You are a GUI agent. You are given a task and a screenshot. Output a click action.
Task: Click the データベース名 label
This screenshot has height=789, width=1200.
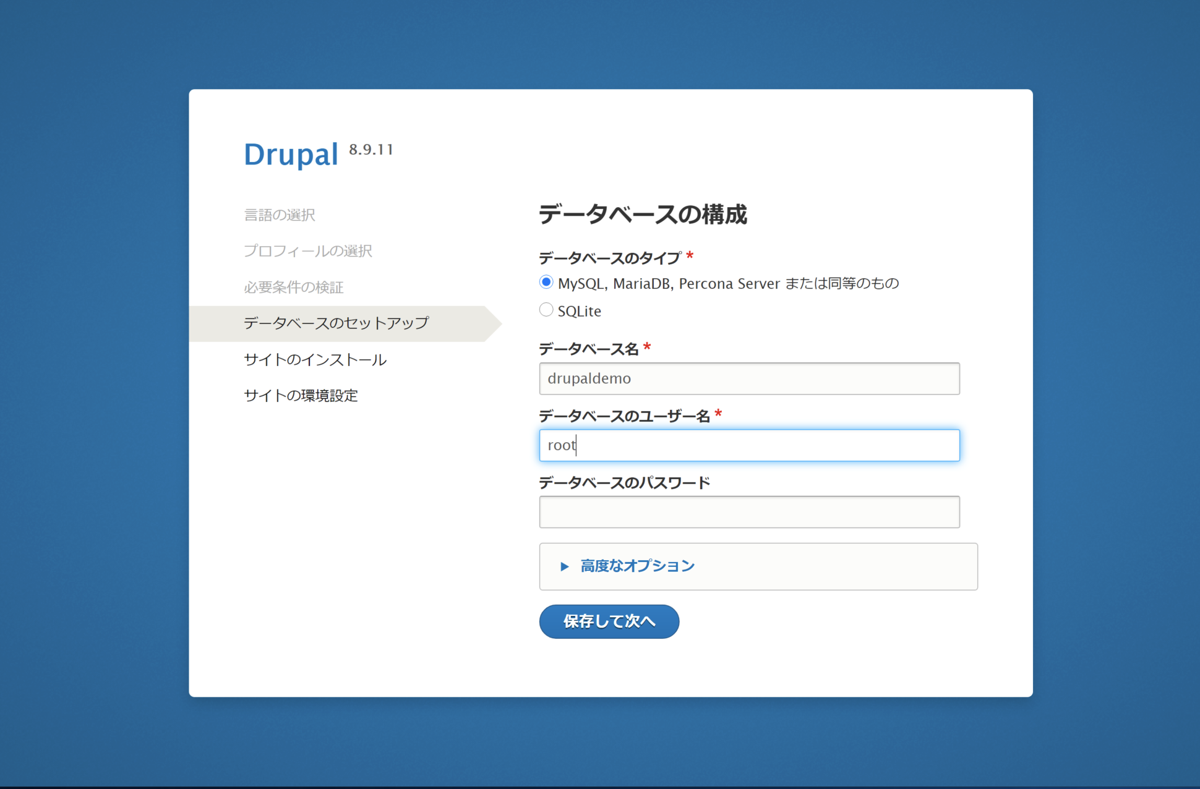(588, 349)
